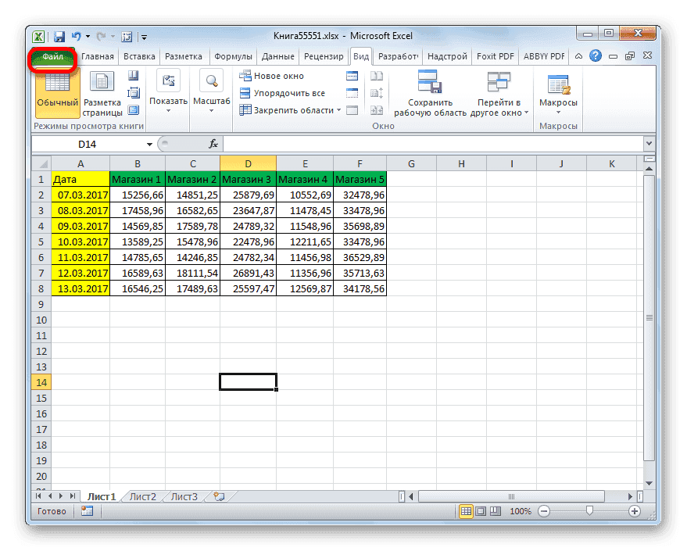Click the Help question mark button

pyautogui.click(x=595, y=55)
